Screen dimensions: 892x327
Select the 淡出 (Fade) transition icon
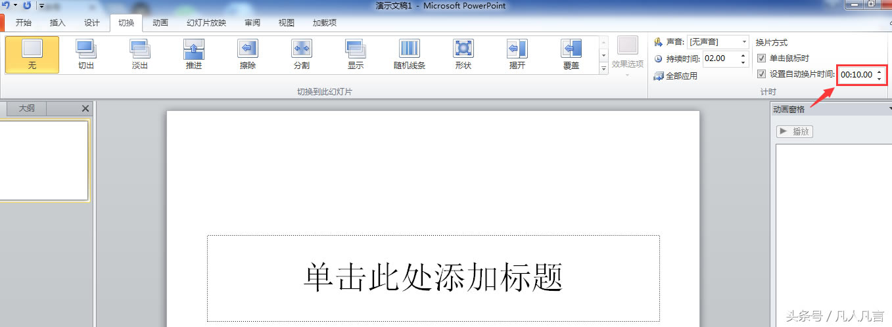[x=140, y=49]
